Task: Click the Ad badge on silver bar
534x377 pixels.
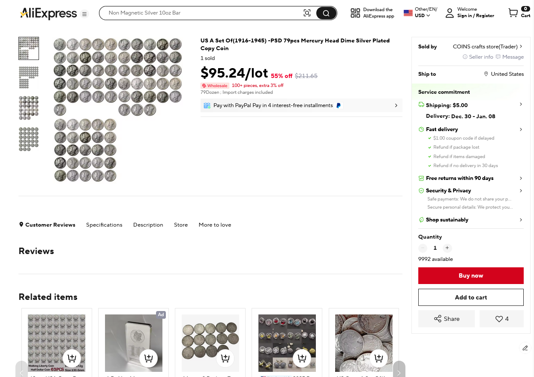Action: [161, 314]
